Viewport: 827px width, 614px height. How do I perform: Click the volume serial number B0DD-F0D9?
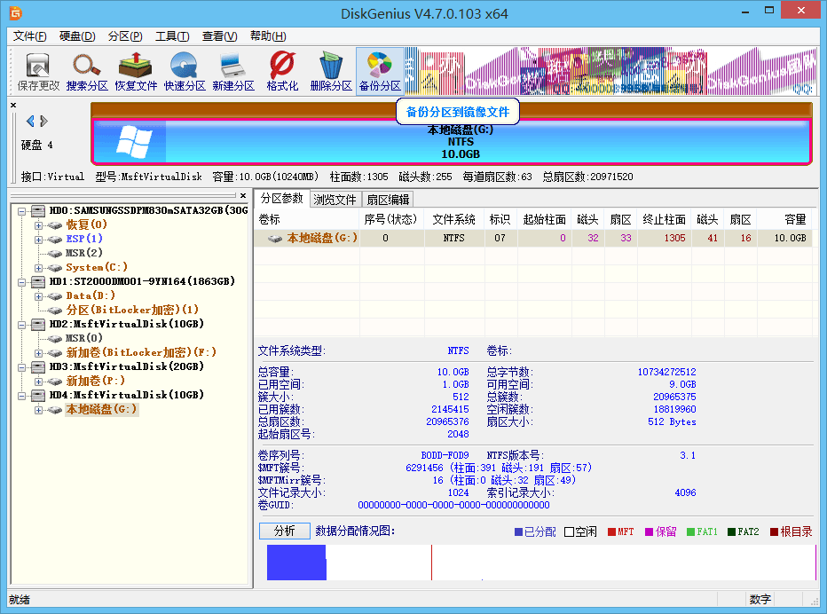445,455
